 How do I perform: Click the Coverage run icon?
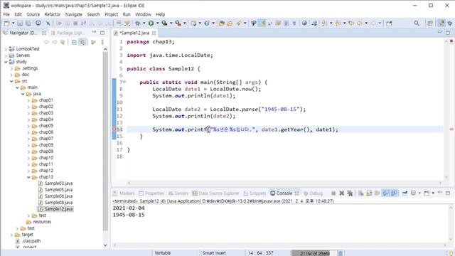point(164,23)
